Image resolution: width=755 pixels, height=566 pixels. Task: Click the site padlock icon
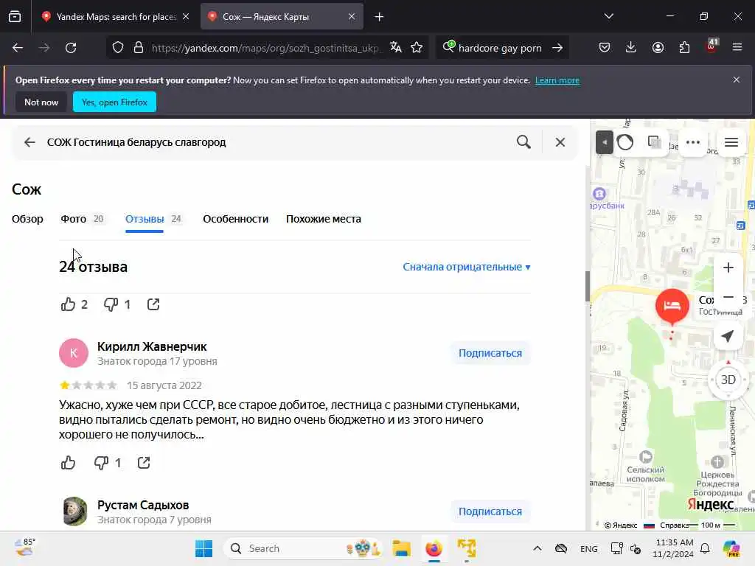[139, 48]
